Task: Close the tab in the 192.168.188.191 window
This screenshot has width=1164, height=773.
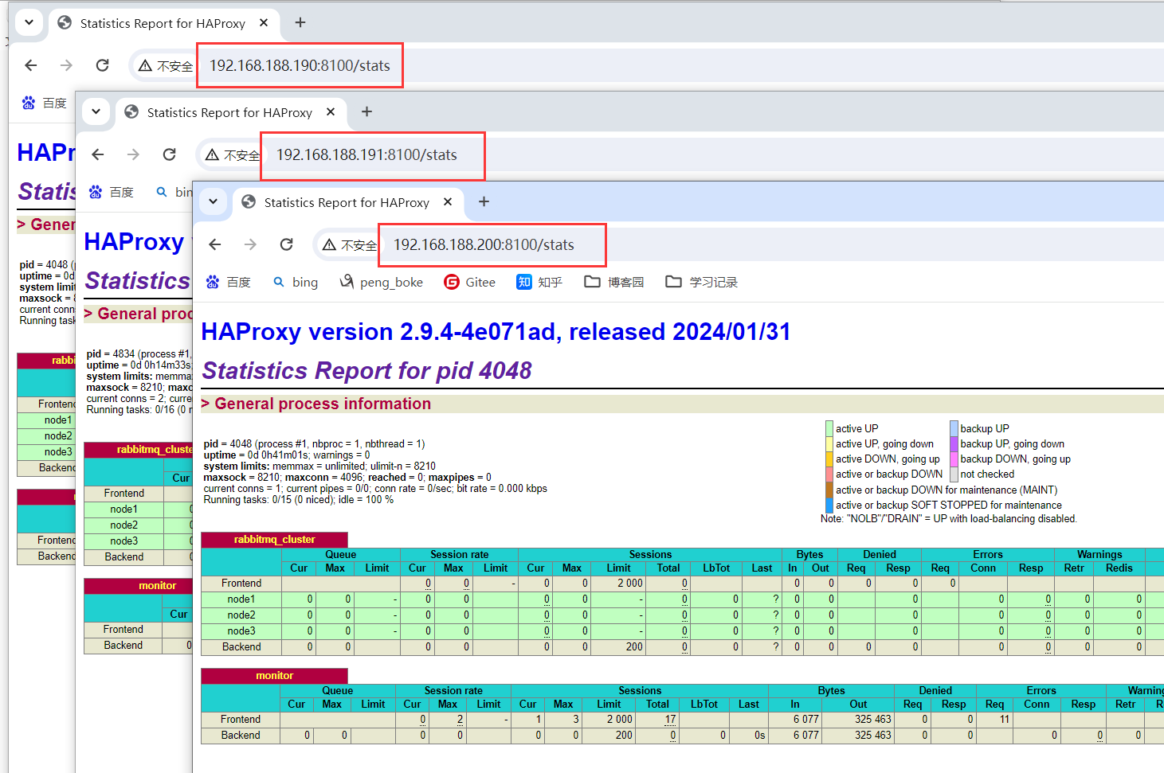Action: coord(331,111)
